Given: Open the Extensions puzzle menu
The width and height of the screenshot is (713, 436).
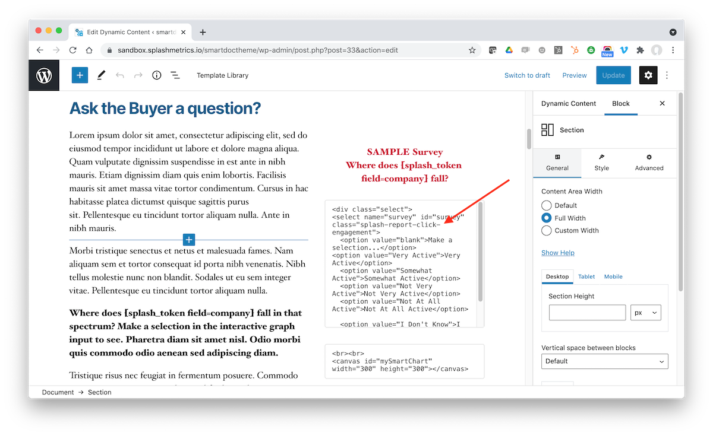Looking at the screenshot, I should click(640, 50).
